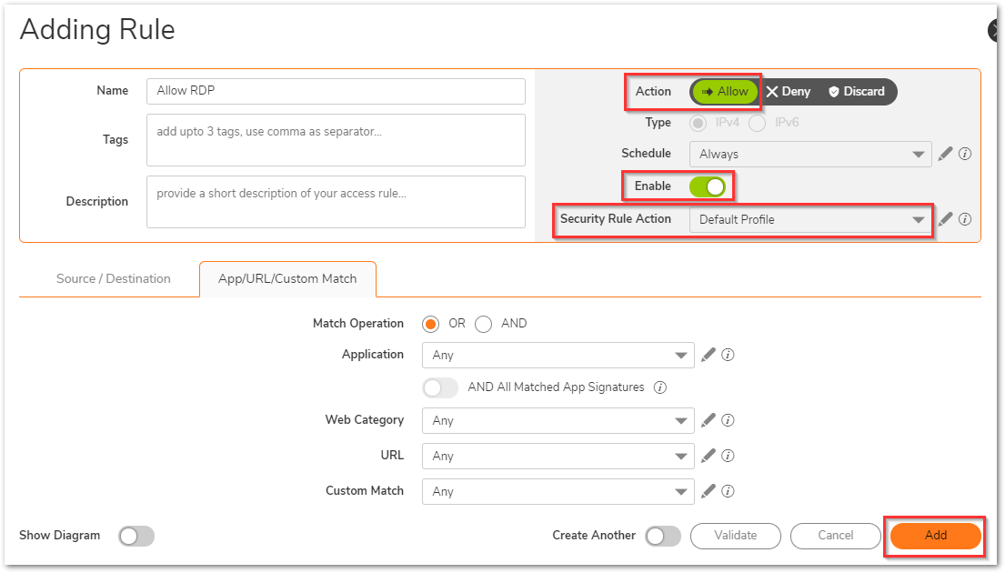Select the AND match operation radio button
The height and width of the screenshot is (573, 1005).
click(484, 324)
